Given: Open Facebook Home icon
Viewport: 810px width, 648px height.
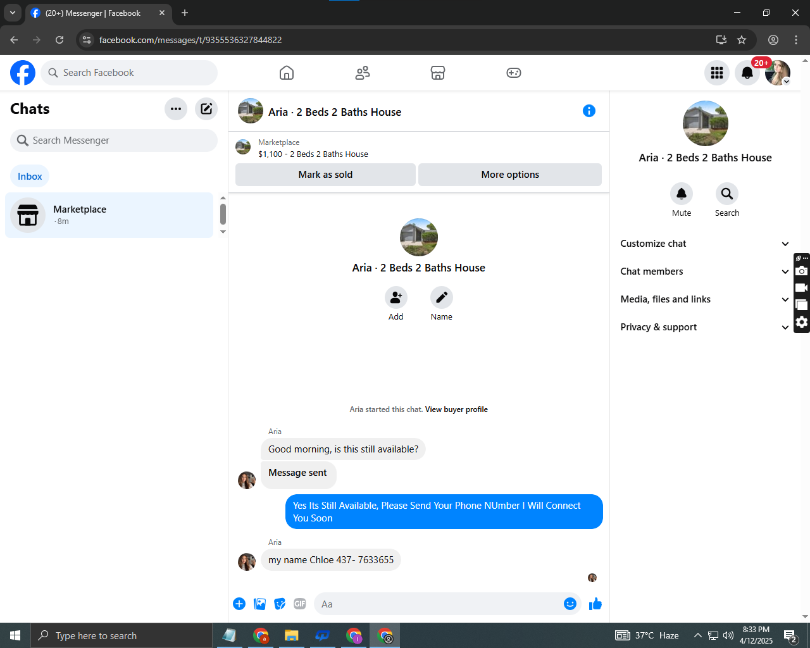Looking at the screenshot, I should pos(286,73).
